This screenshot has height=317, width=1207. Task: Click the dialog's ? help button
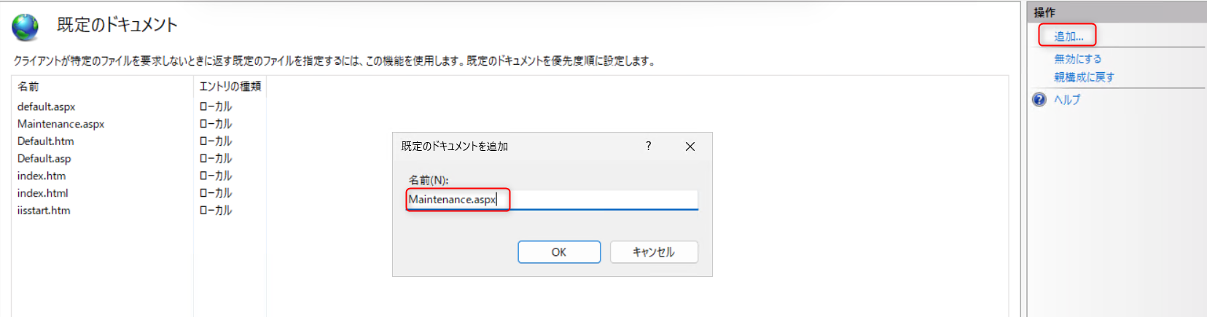[x=648, y=146]
